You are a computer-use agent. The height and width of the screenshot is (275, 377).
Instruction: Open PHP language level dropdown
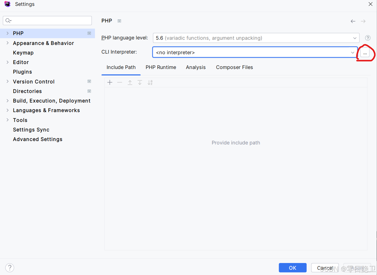coord(256,38)
